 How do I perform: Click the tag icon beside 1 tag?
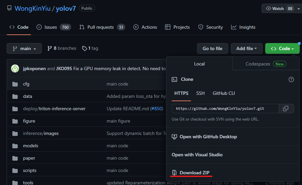(x=85, y=48)
